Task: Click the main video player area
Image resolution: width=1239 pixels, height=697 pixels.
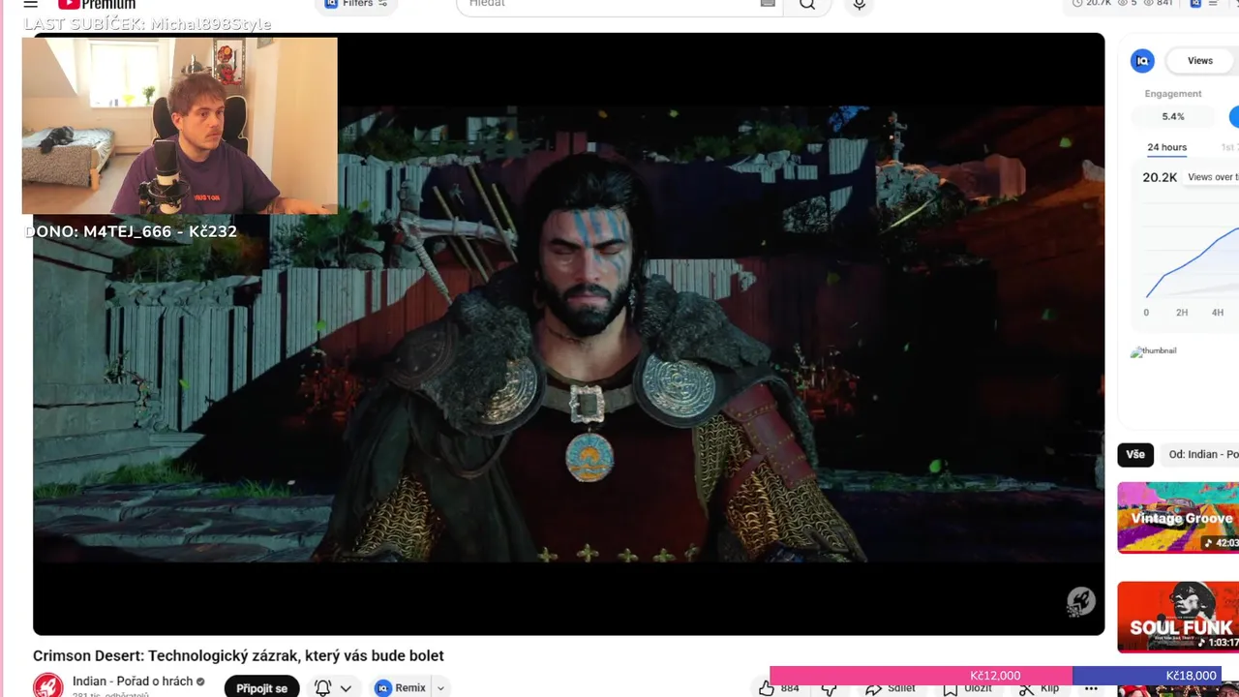Action: (568, 334)
